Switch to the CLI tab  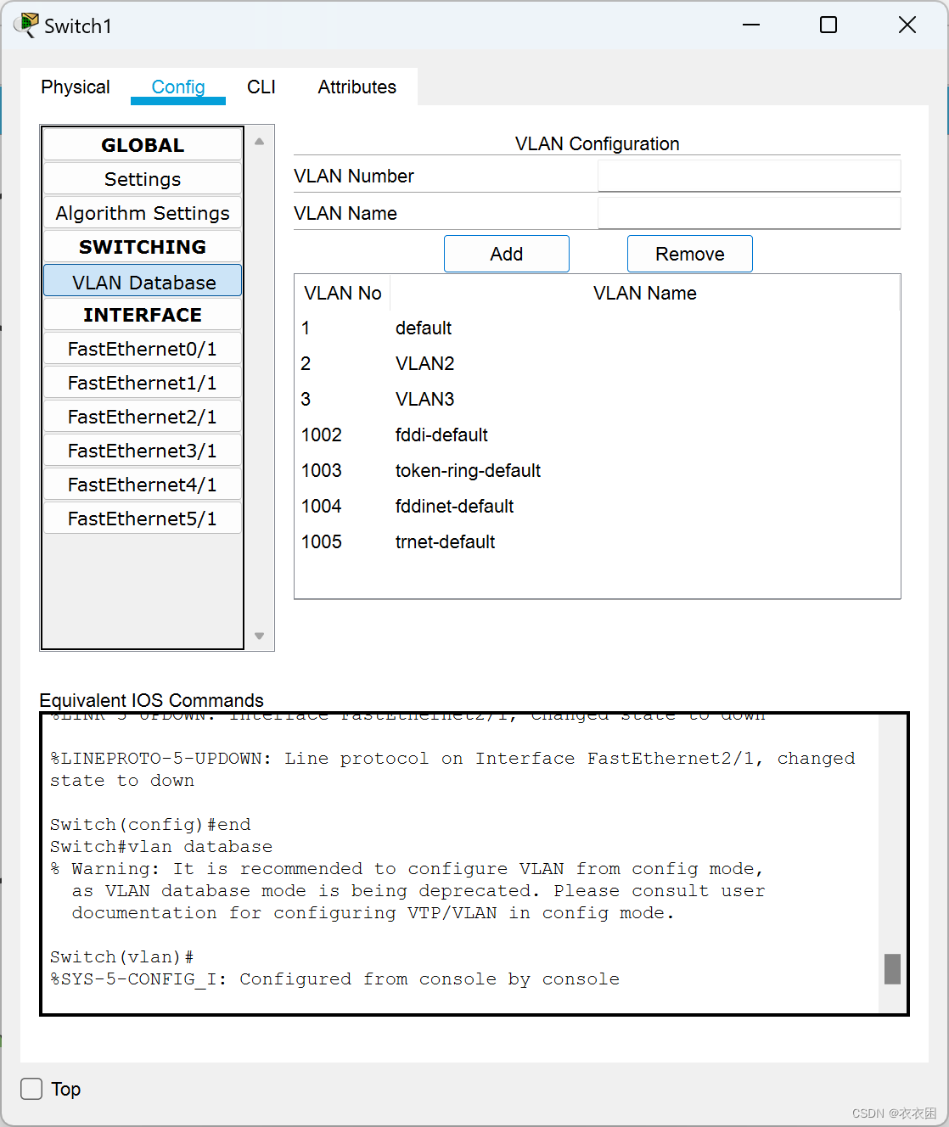261,87
